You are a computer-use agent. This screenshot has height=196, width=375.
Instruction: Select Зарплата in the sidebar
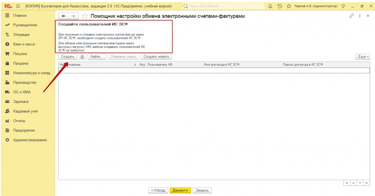[21, 101]
